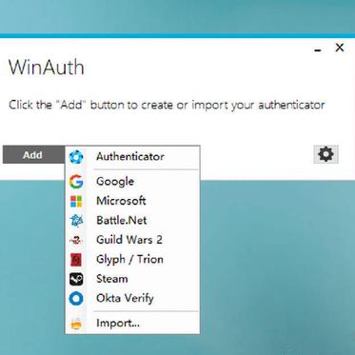
Task: Close the WinAuth window
Action: (x=340, y=48)
